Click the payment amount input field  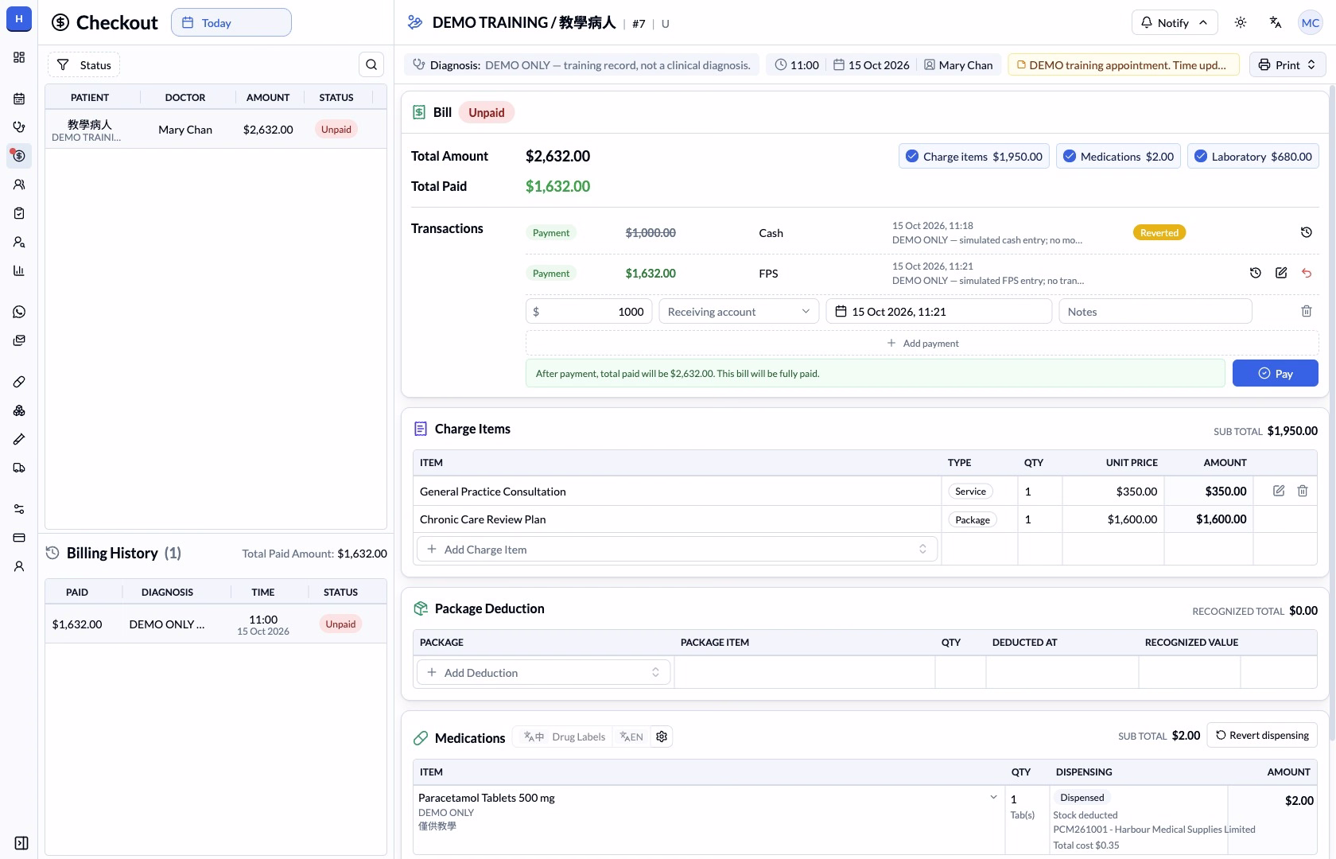pyautogui.click(x=589, y=311)
